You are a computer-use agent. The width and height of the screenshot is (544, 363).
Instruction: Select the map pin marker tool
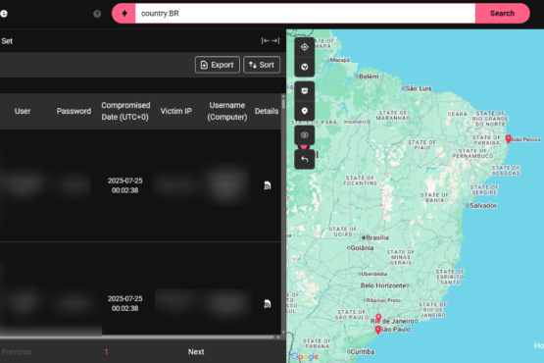click(304, 111)
